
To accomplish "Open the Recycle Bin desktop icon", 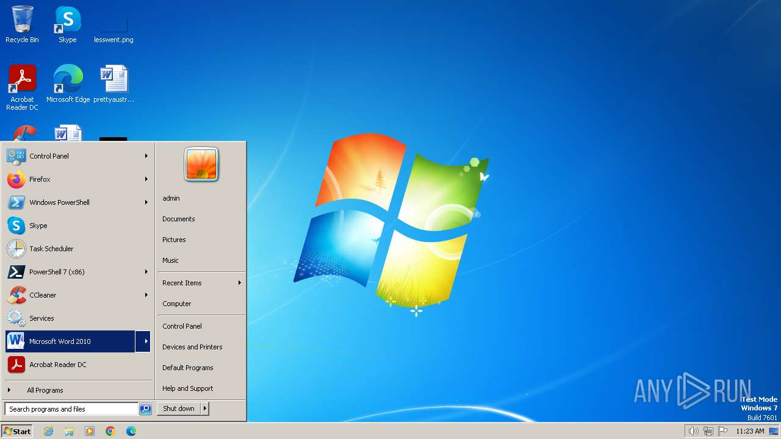I will [22, 25].
